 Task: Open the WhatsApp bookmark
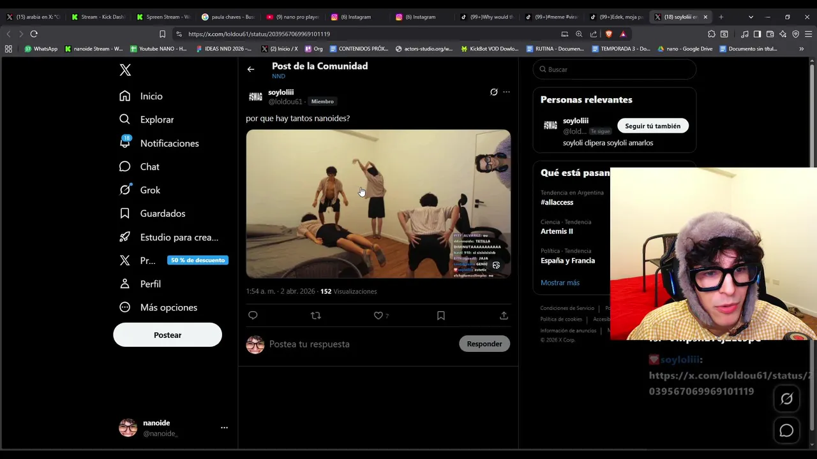pos(41,49)
